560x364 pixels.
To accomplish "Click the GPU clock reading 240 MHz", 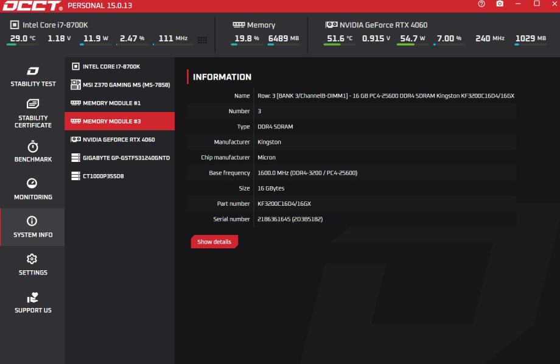I will coord(490,38).
